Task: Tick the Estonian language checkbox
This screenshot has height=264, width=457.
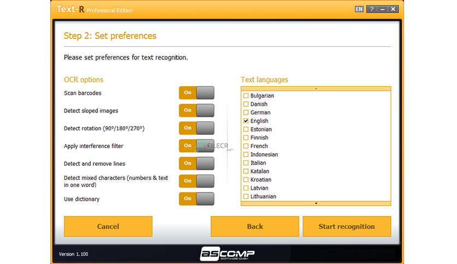Action: click(246, 129)
